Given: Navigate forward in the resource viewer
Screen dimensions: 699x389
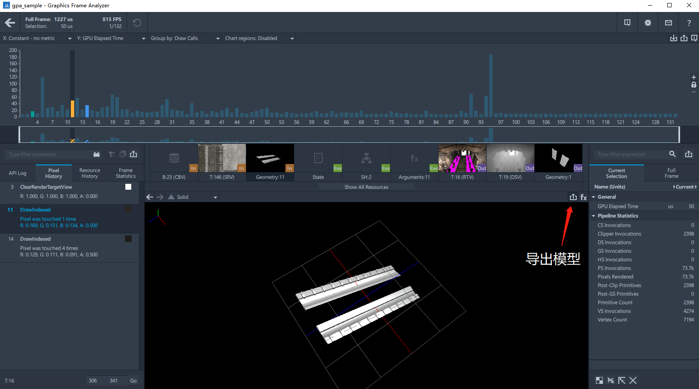Looking at the screenshot, I should pyautogui.click(x=160, y=197).
